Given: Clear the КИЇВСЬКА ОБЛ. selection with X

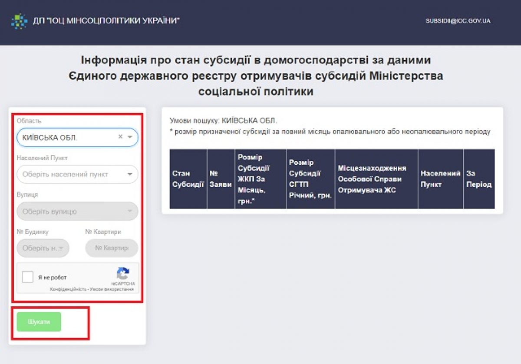Looking at the screenshot, I should coord(120,137).
